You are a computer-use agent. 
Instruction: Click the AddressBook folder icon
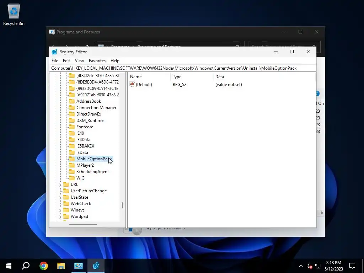(72, 101)
